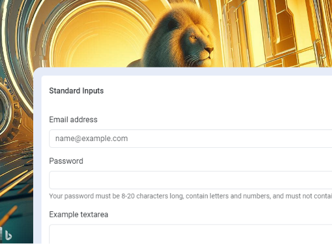The width and height of the screenshot is (332, 244).
Task: Click the "Password" field label
Action: point(66,161)
